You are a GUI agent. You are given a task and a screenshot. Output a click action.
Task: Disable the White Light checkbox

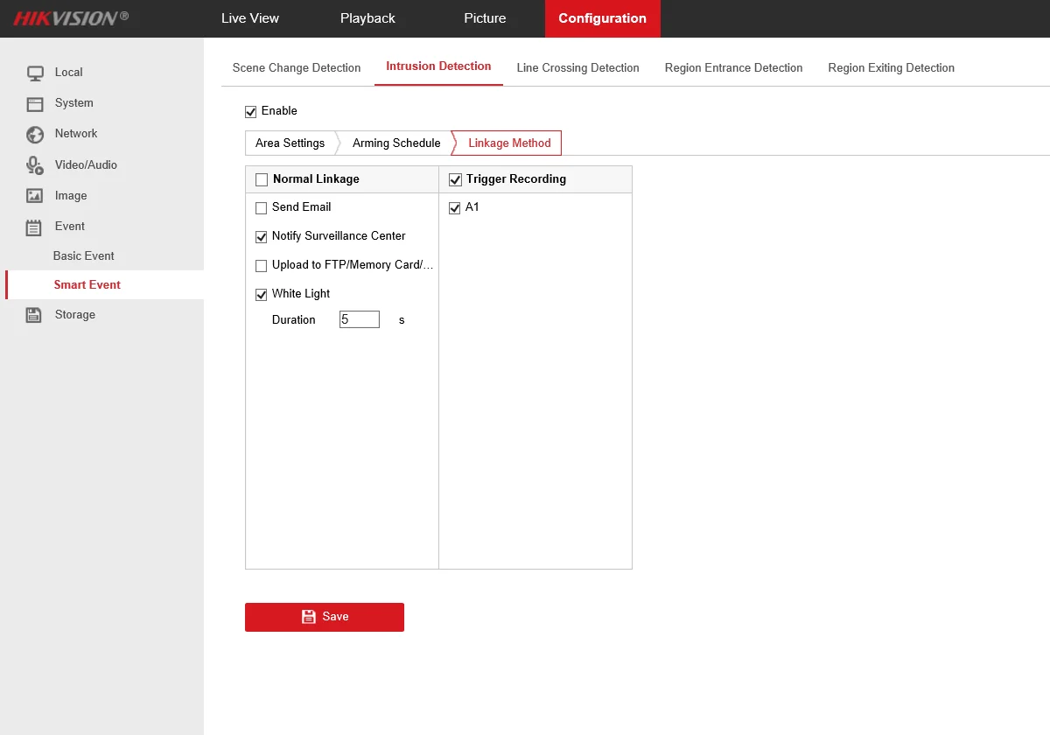tap(261, 295)
